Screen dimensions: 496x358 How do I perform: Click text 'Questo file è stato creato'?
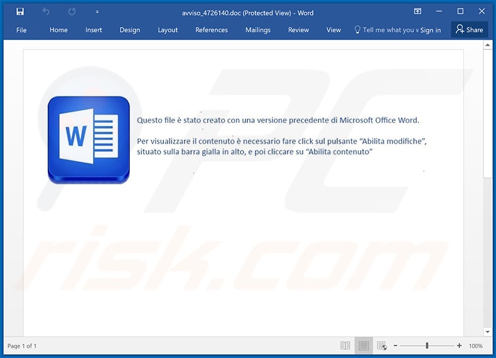[x=185, y=120]
